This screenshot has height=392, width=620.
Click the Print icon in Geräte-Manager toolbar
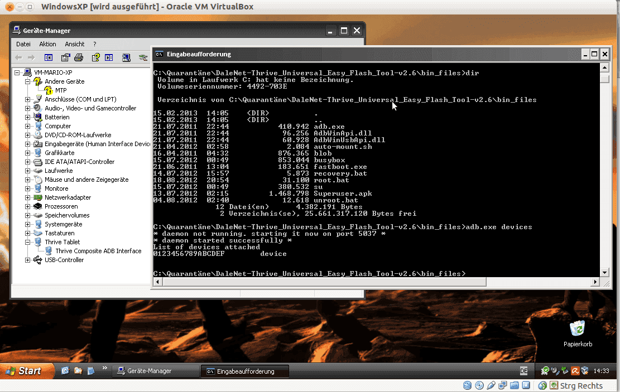79,57
